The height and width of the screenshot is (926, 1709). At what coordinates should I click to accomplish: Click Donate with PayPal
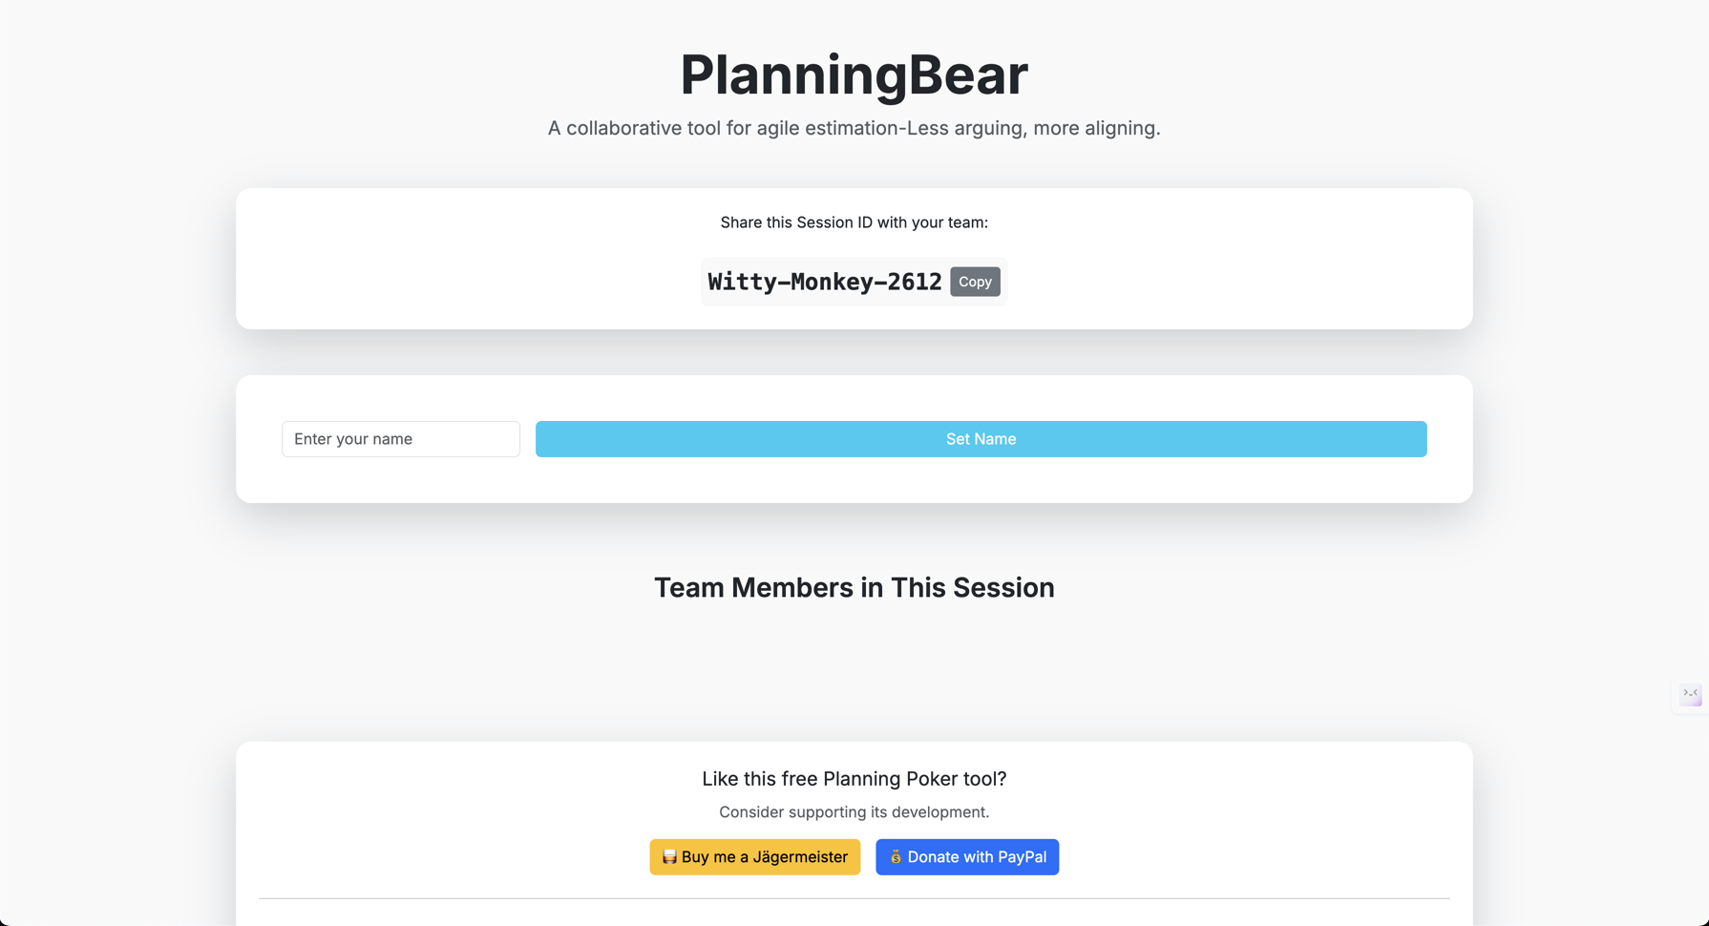coord(967,856)
